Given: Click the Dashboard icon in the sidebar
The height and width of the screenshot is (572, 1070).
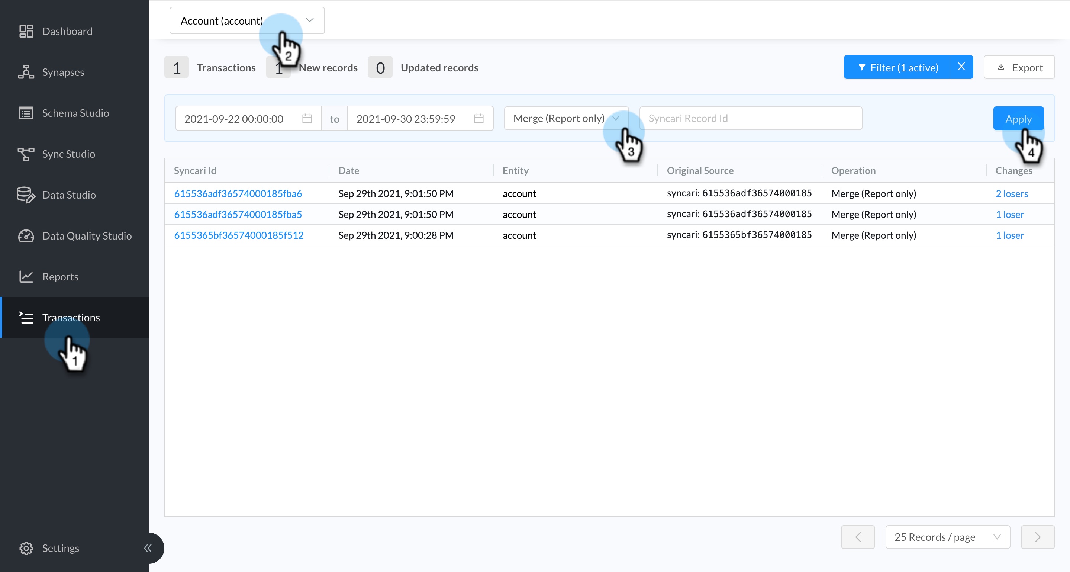Looking at the screenshot, I should tap(26, 31).
